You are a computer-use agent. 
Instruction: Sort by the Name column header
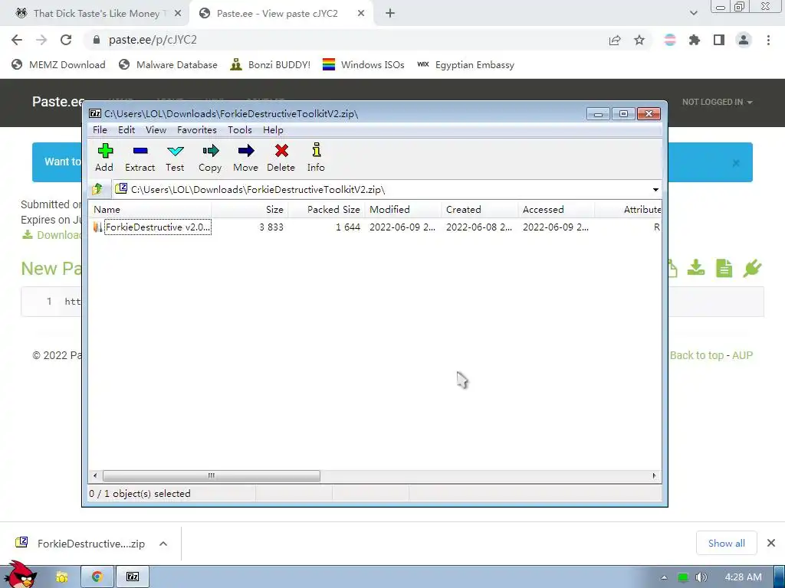pyautogui.click(x=150, y=210)
